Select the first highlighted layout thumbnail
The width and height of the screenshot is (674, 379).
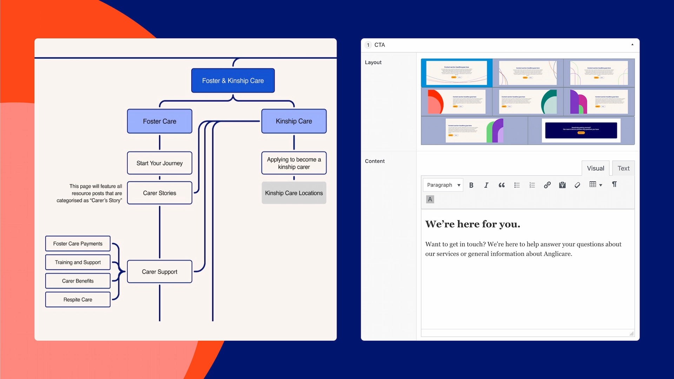[x=456, y=73]
